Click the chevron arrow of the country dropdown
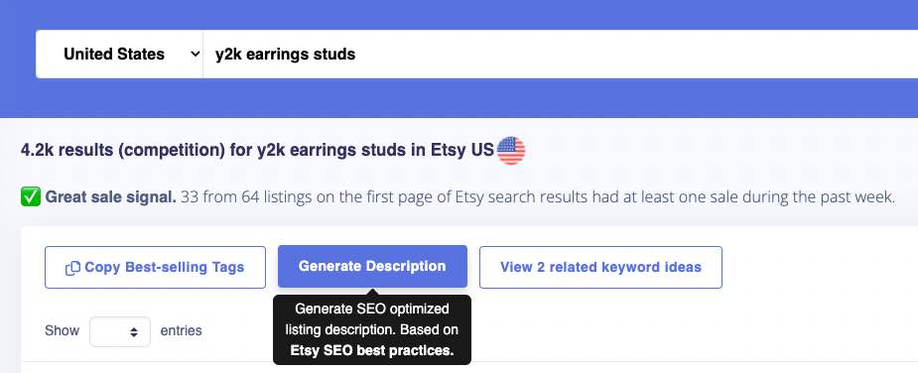The height and width of the screenshot is (373, 918). tap(195, 55)
